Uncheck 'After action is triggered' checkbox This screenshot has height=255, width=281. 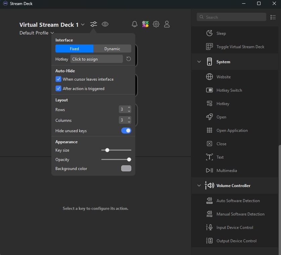coord(58,89)
